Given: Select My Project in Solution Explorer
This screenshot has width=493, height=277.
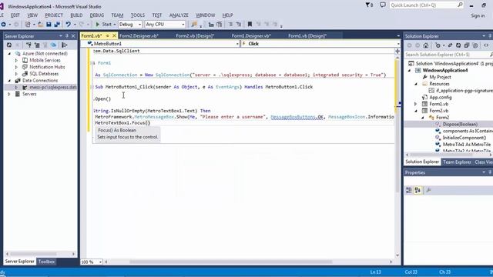Looking at the screenshot, I should [440, 77].
